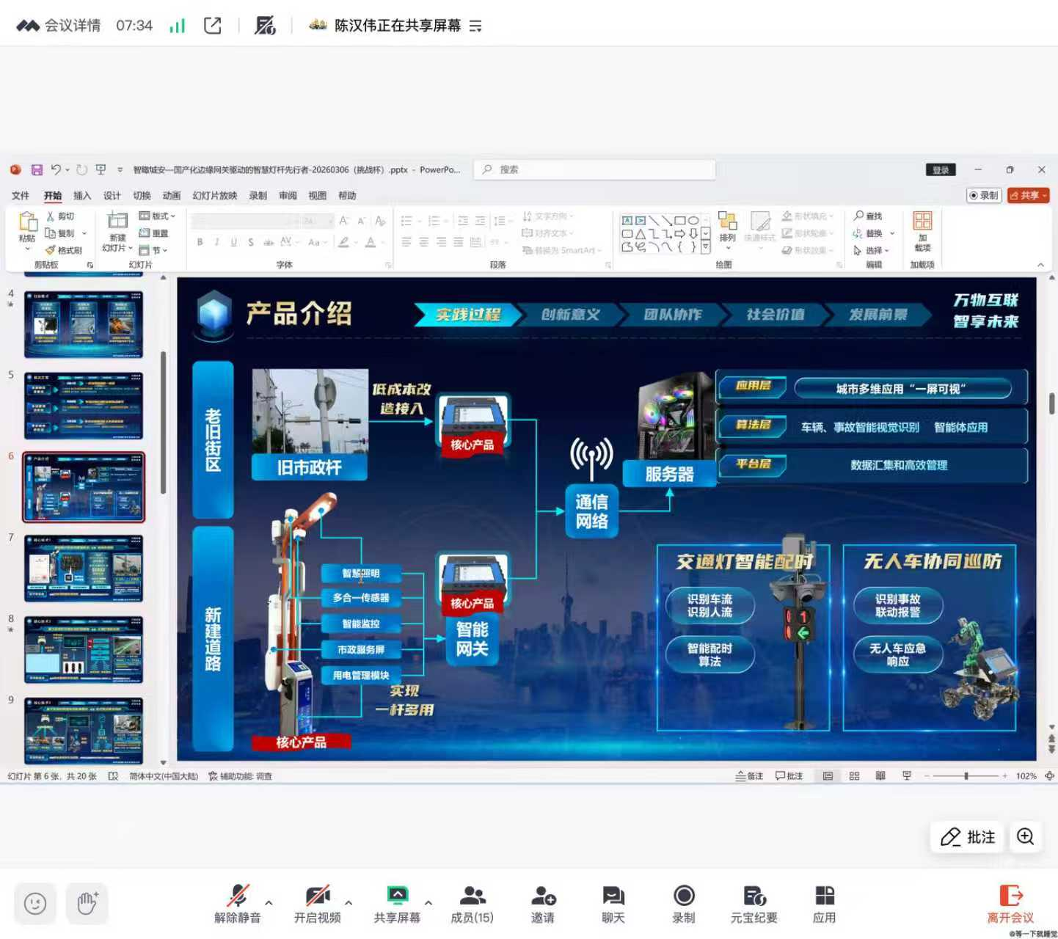
Task: Click the raise hand icon
Action: click(87, 903)
